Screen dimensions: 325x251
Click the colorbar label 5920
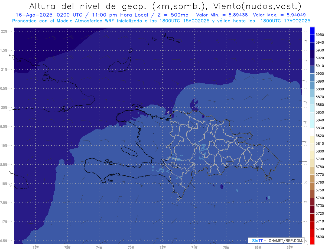(x=320, y=58)
